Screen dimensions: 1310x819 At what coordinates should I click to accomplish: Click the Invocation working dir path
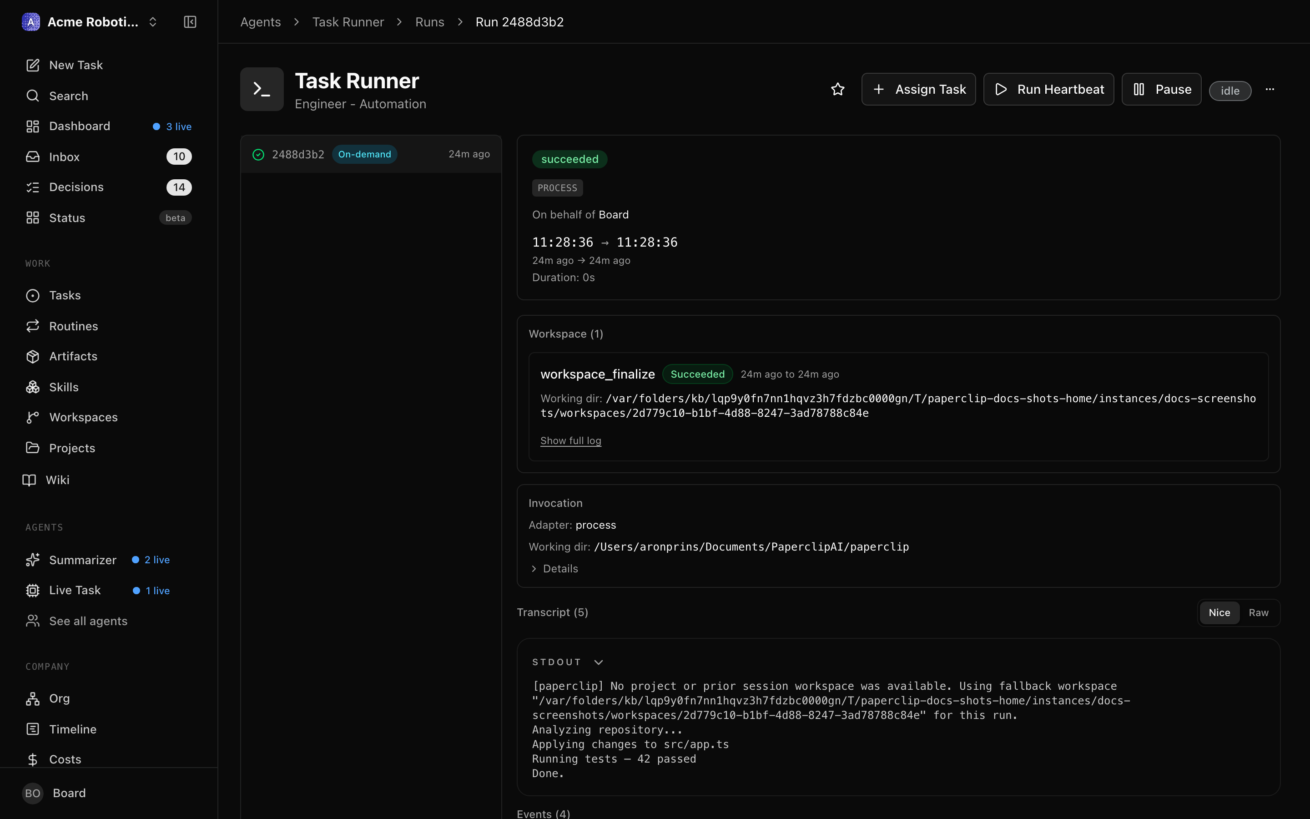point(751,546)
